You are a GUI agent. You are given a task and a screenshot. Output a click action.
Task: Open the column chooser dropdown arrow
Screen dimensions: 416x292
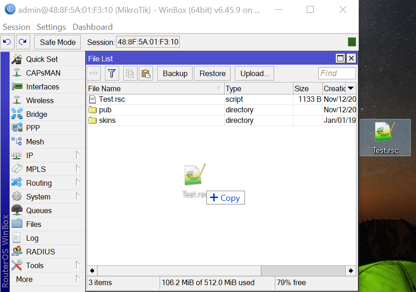[x=351, y=88]
